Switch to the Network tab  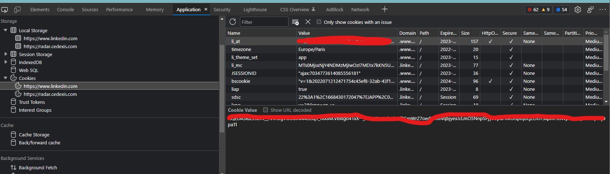[360, 10]
